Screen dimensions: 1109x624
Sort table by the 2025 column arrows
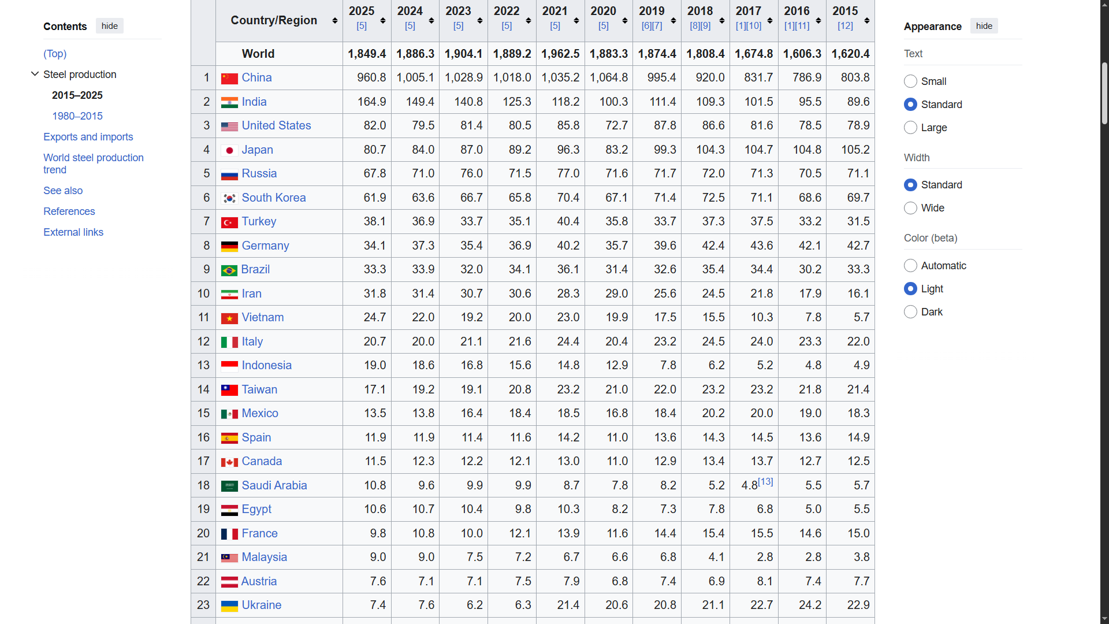tap(382, 21)
